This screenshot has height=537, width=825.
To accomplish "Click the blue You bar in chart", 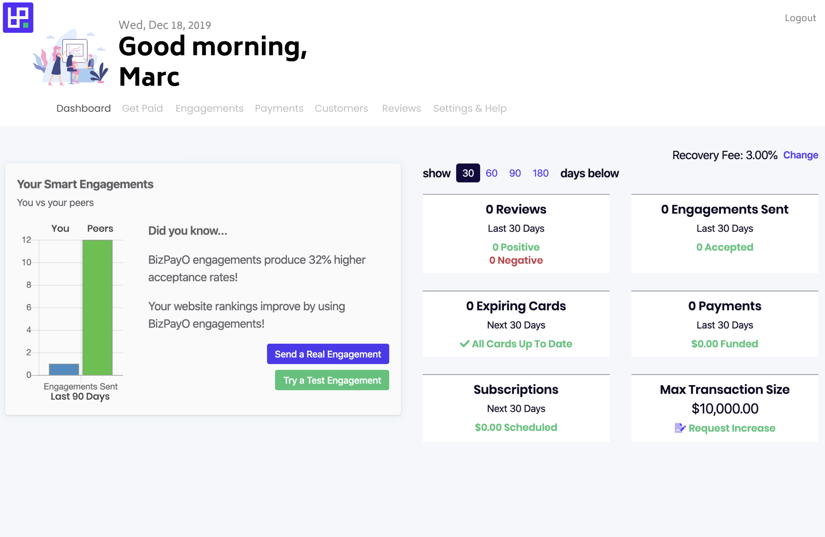I will coord(64,369).
